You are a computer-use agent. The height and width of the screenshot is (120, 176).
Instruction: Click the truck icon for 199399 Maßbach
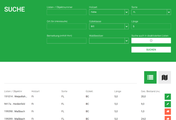[168, 118]
